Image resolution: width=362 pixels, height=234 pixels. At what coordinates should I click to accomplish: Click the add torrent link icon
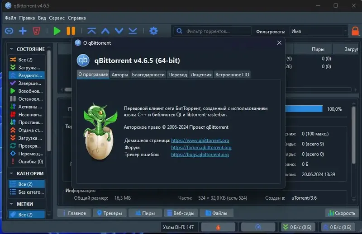click(x=9, y=31)
